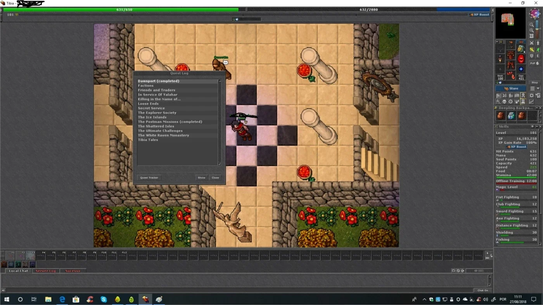Toggle the Chat On button

pyautogui.click(x=483, y=290)
